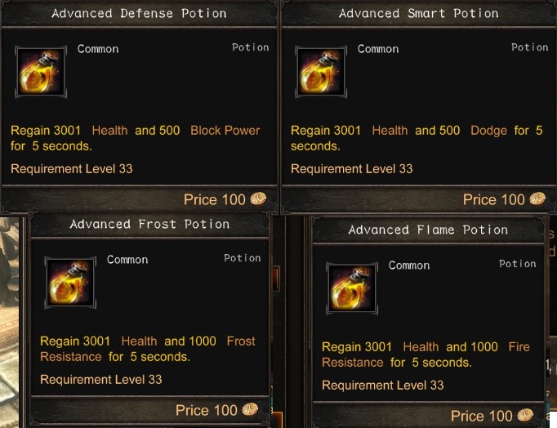
Task: Click the Advanced Flame Potion title
Action: [428, 230]
